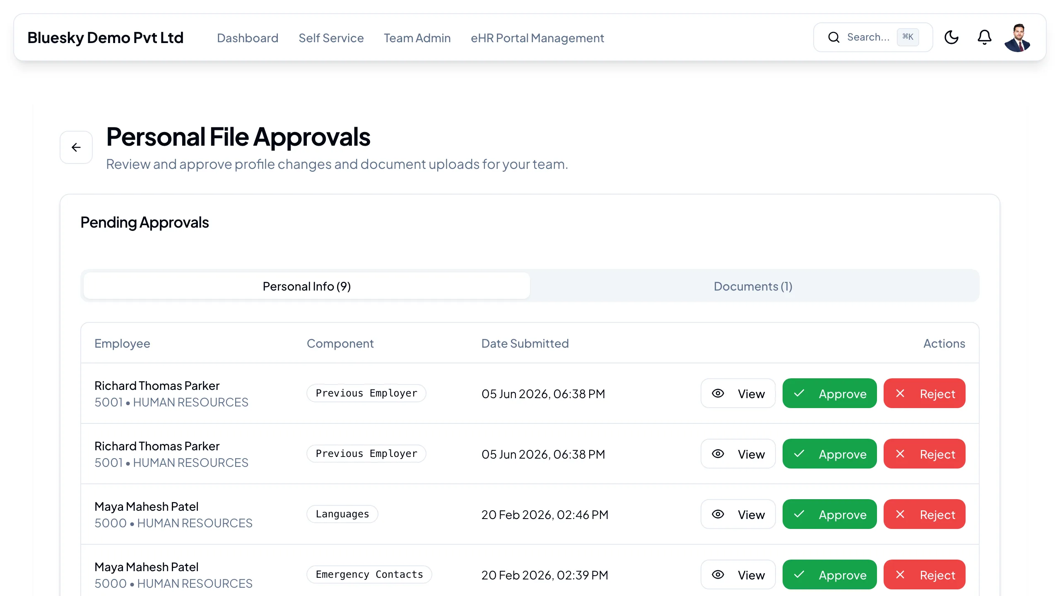Click the Employee column header
Image resolution: width=1060 pixels, height=596 pixels.
tap(122, 343)
